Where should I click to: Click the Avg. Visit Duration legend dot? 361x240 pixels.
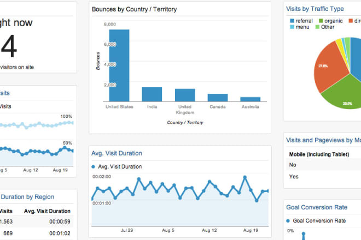pos(93,167)
